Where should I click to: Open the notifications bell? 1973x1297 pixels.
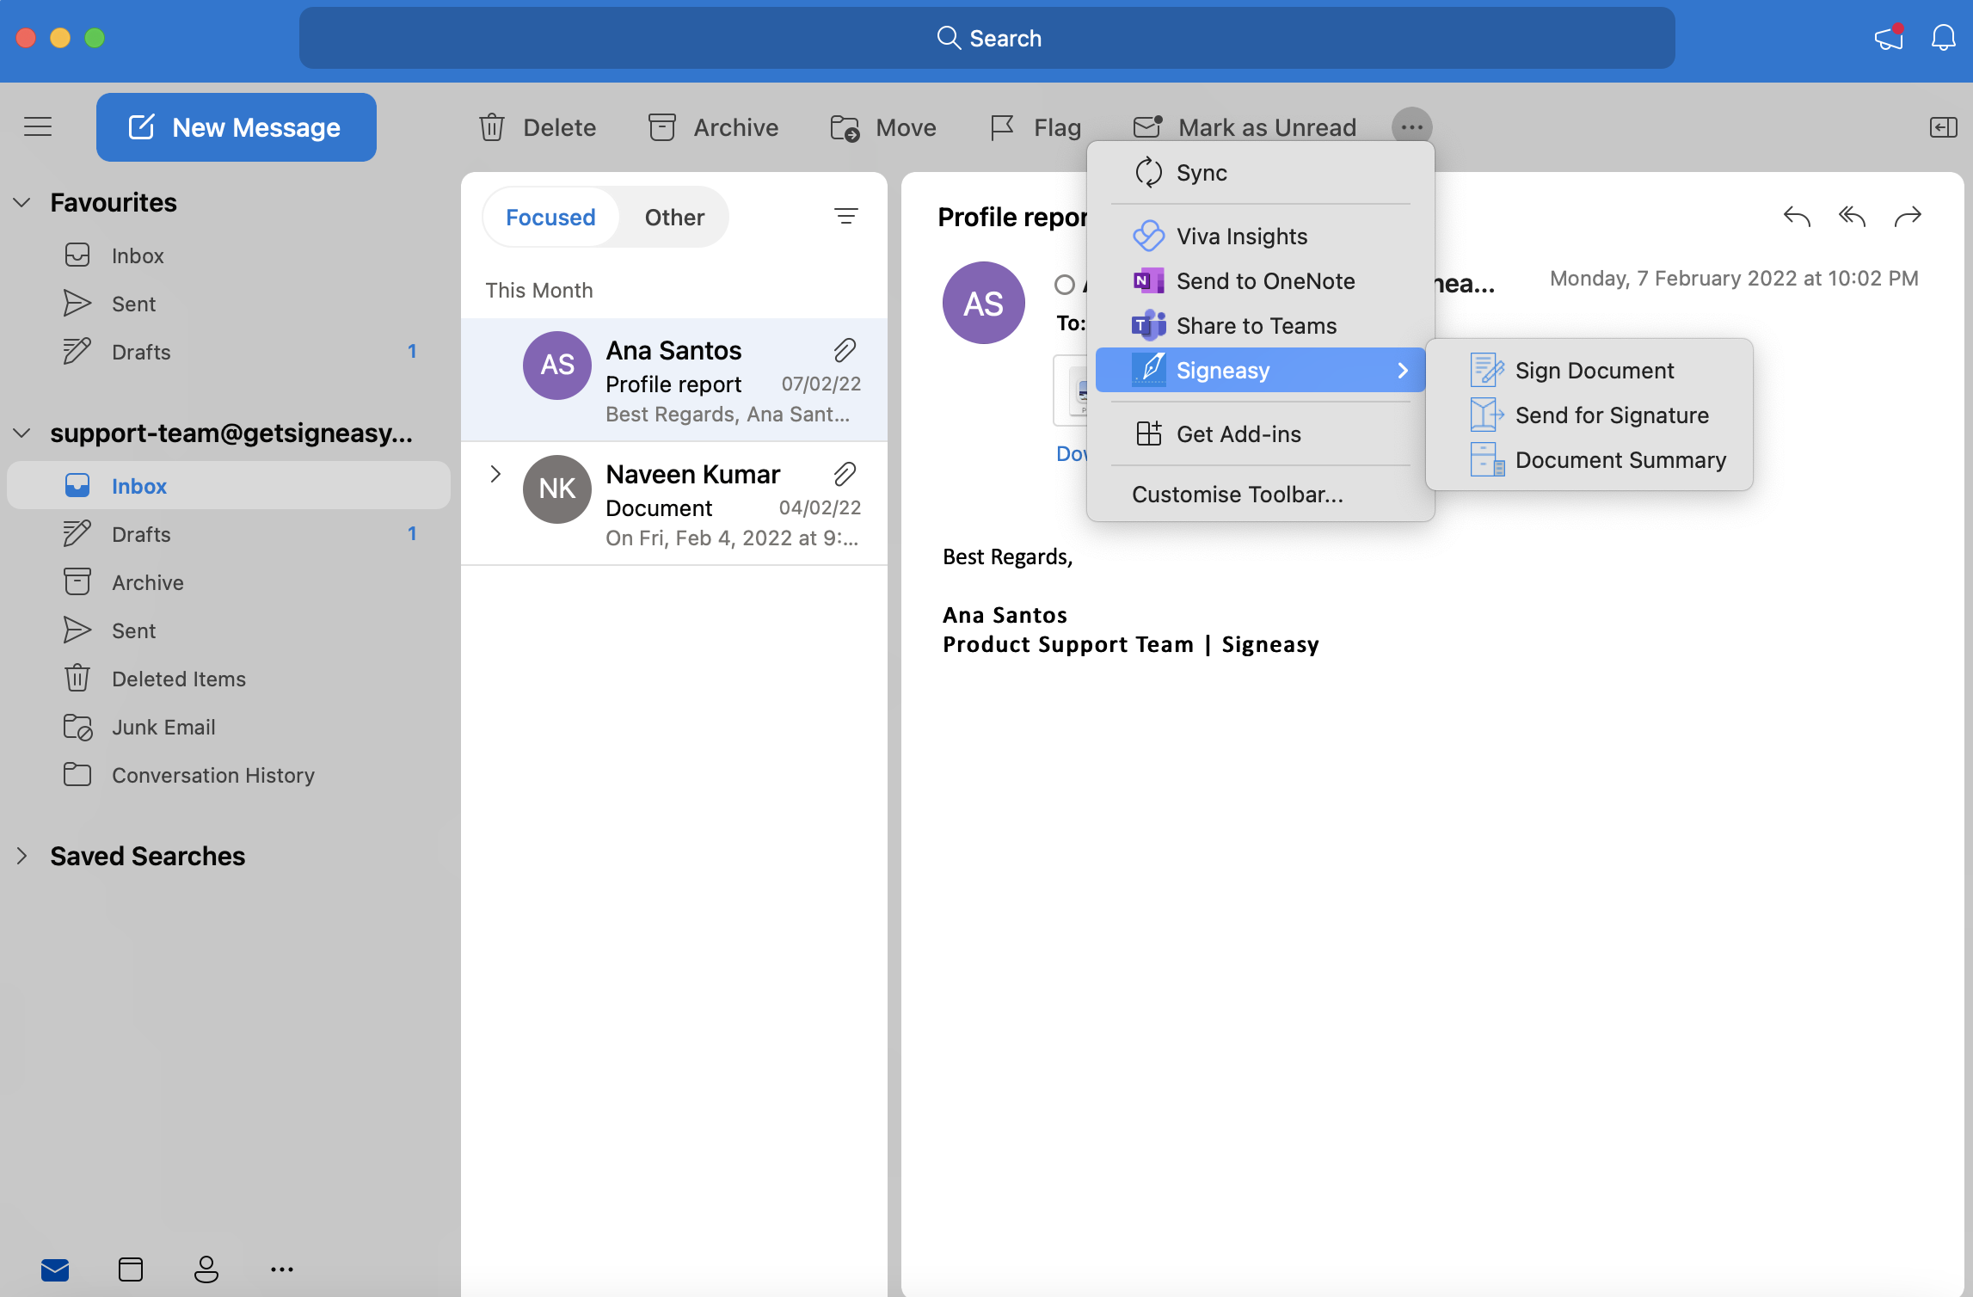click(x=1943, y=38)
